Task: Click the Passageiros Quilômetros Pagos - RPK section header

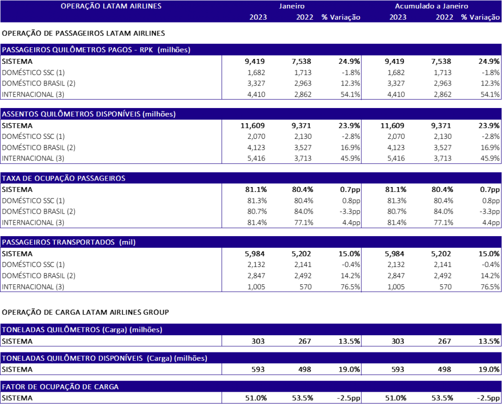Action: pyautogui.click(x=96, y=50)
